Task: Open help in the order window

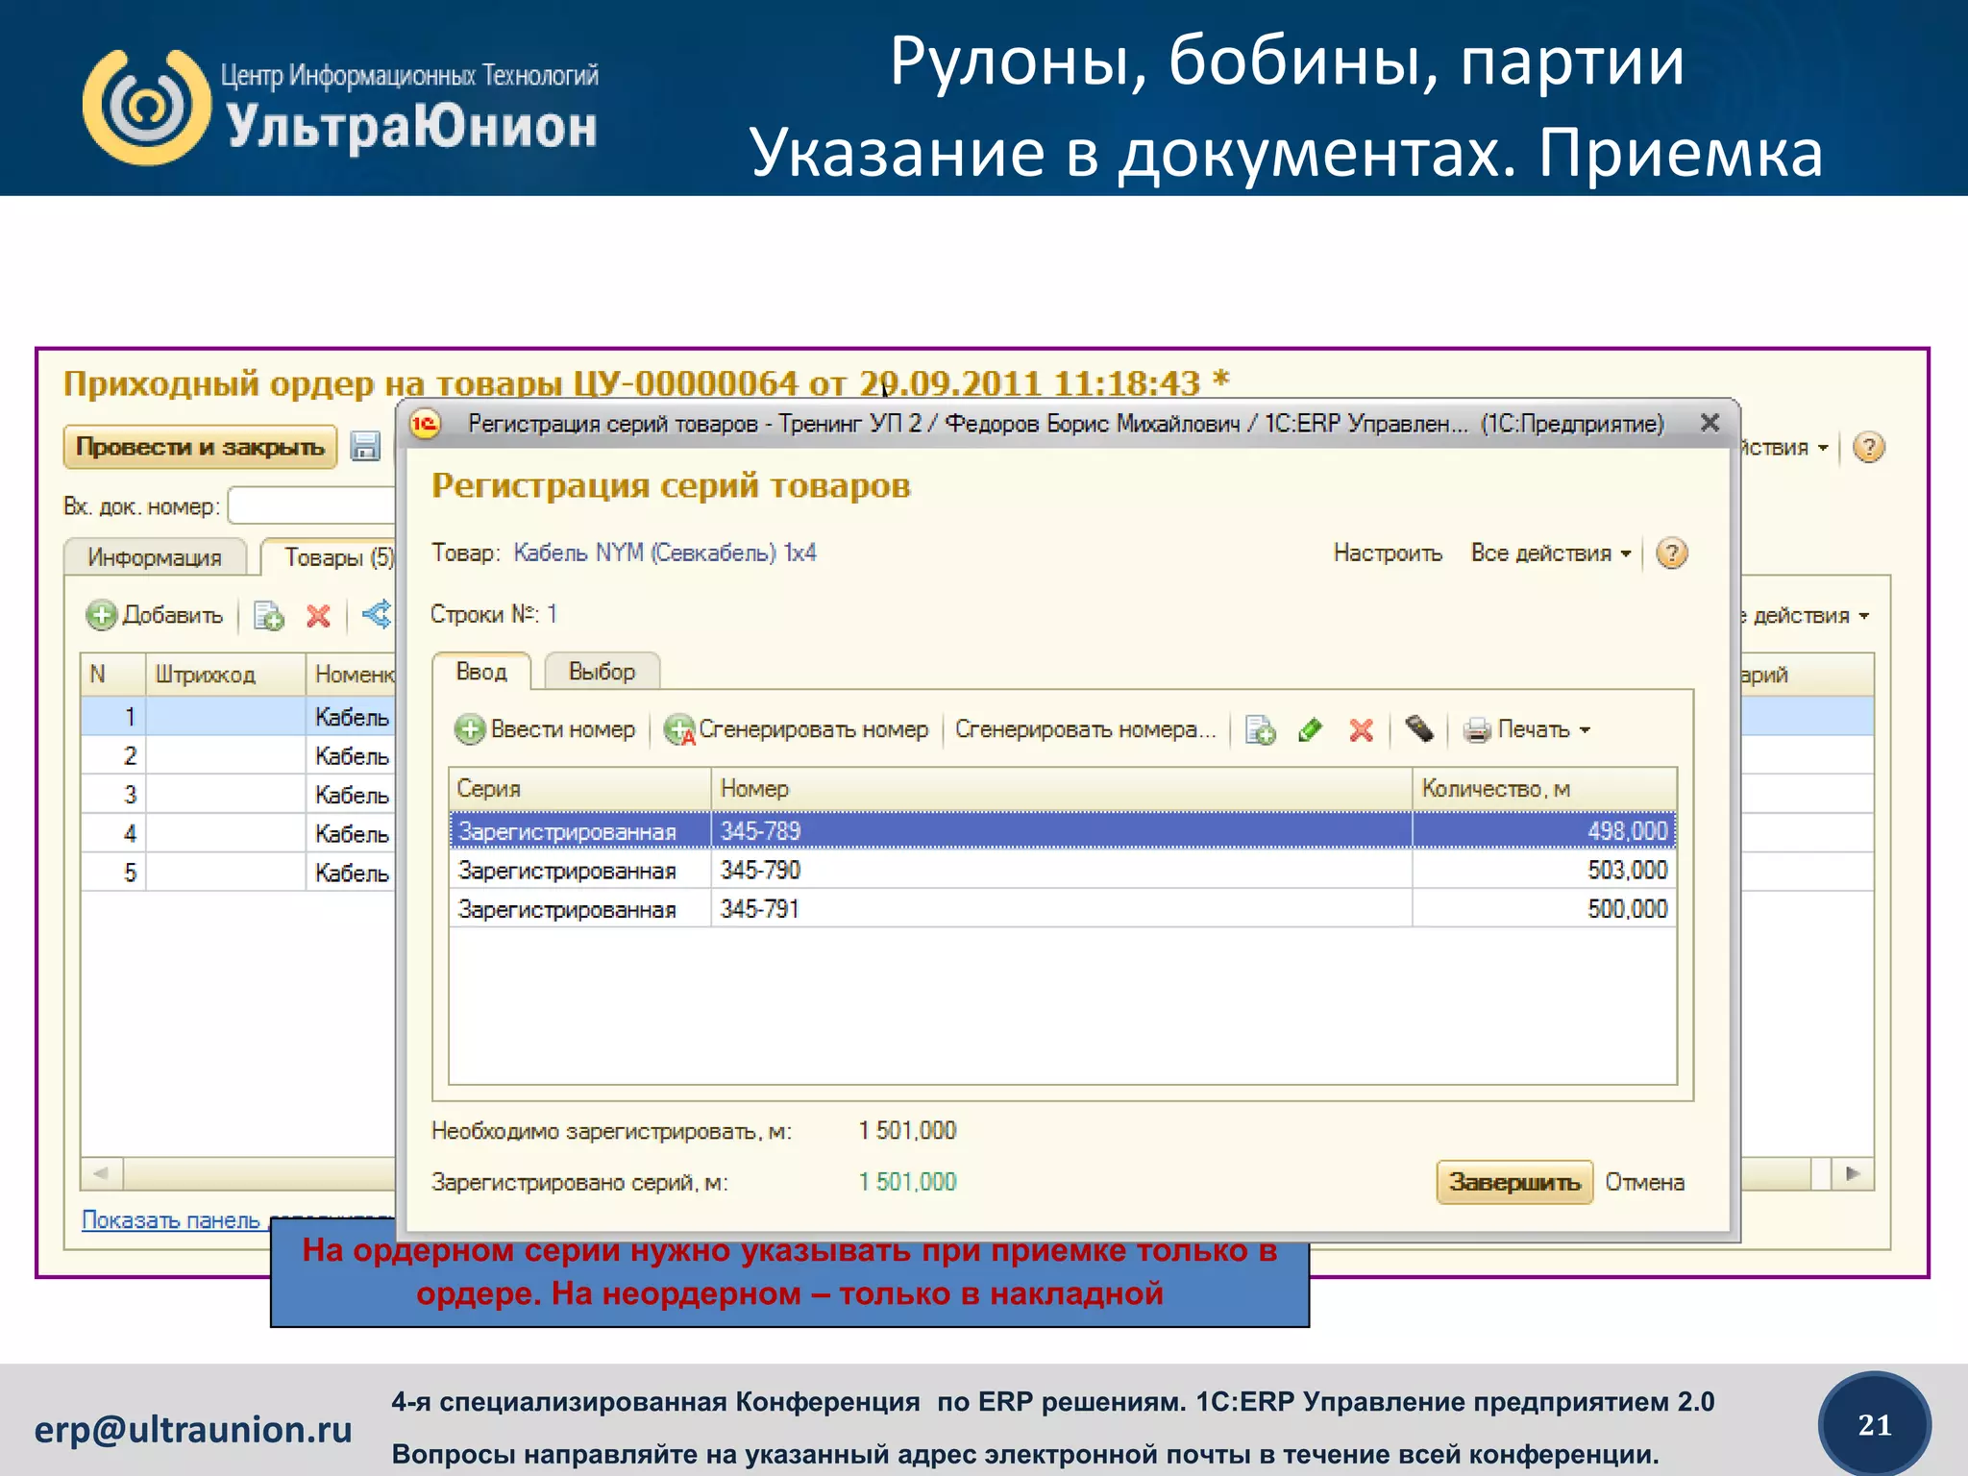Action: tap(1868, 447)
